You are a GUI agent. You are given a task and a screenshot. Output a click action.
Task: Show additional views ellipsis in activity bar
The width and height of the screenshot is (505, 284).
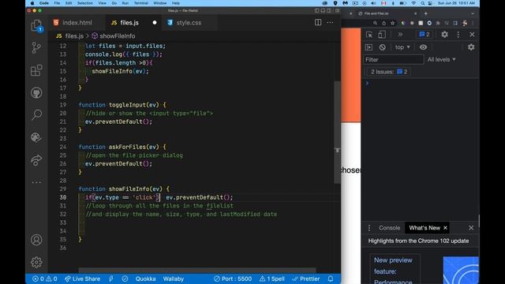pos(36,182)
